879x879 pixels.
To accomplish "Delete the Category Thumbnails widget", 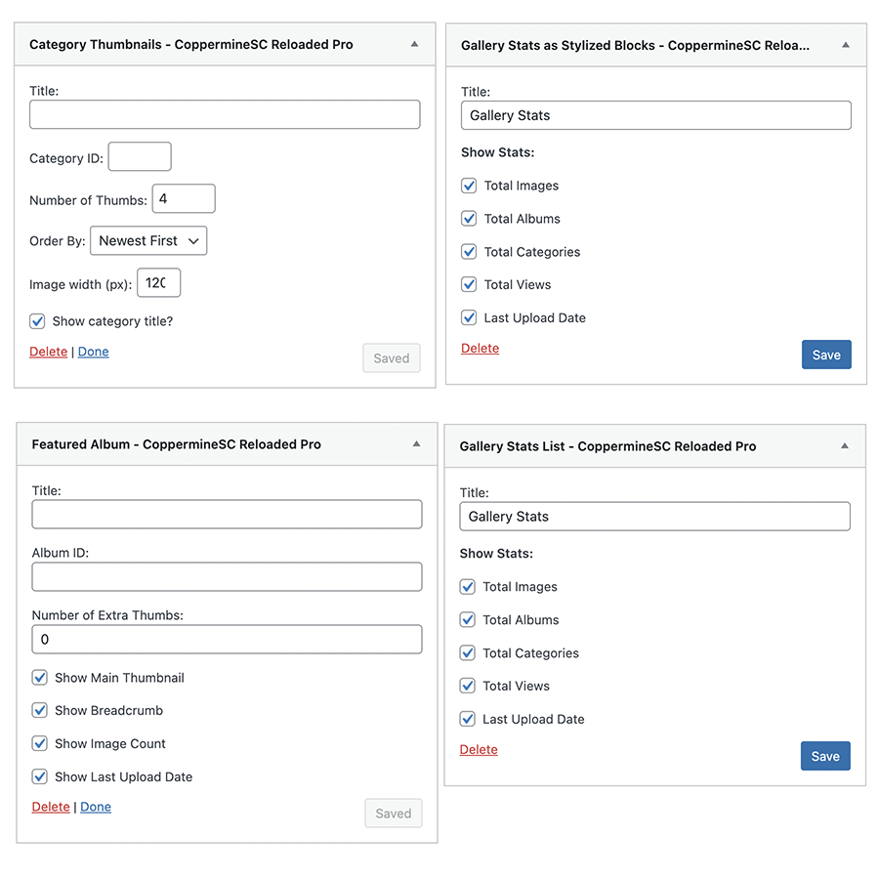I will [x=49, y=352].
